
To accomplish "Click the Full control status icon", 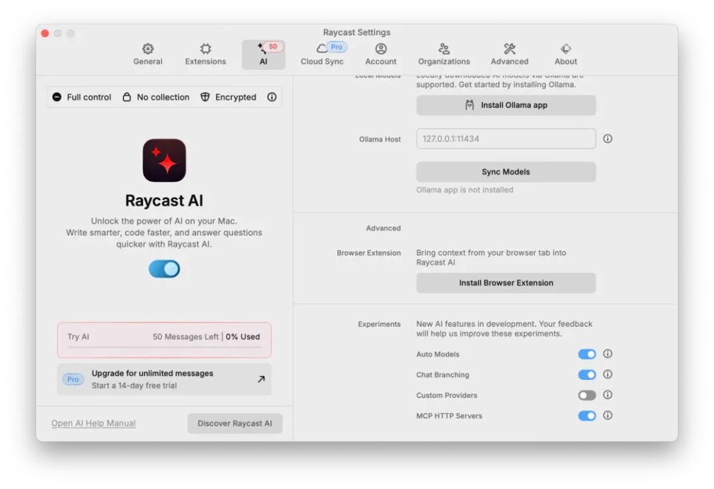I will click(x=57, y=97).
